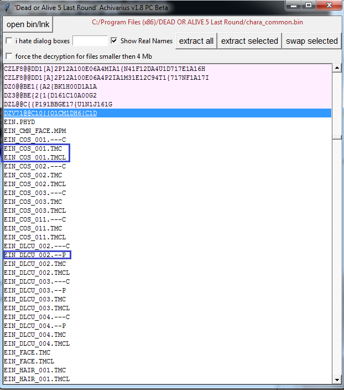Select EIN_COS_003.TMC file
Viewport: 344px width, 390px height.
168,202
